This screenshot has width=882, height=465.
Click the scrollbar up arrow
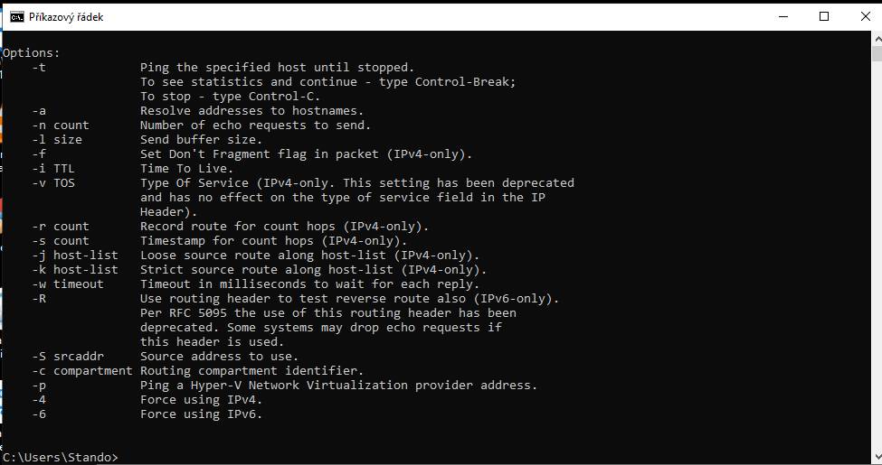pyautogui.click(x=877, y=40)
